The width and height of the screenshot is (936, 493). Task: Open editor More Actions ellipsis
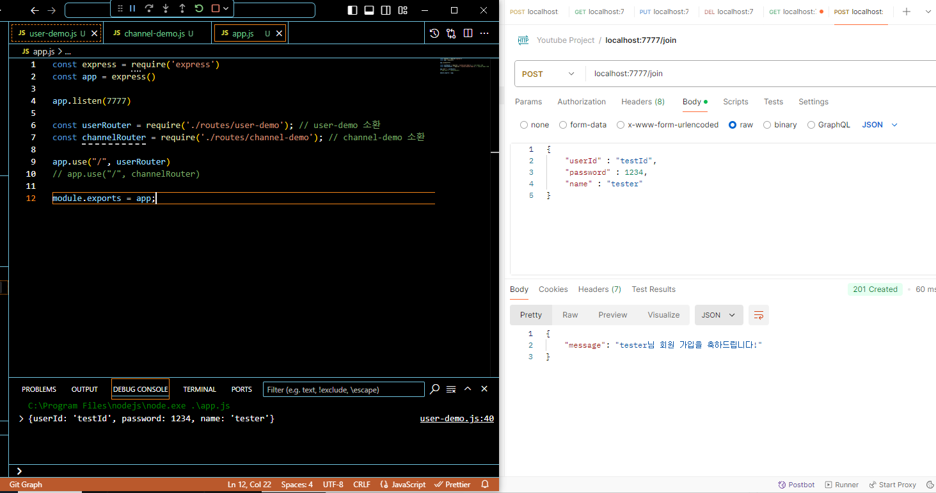tap(484, 33)
